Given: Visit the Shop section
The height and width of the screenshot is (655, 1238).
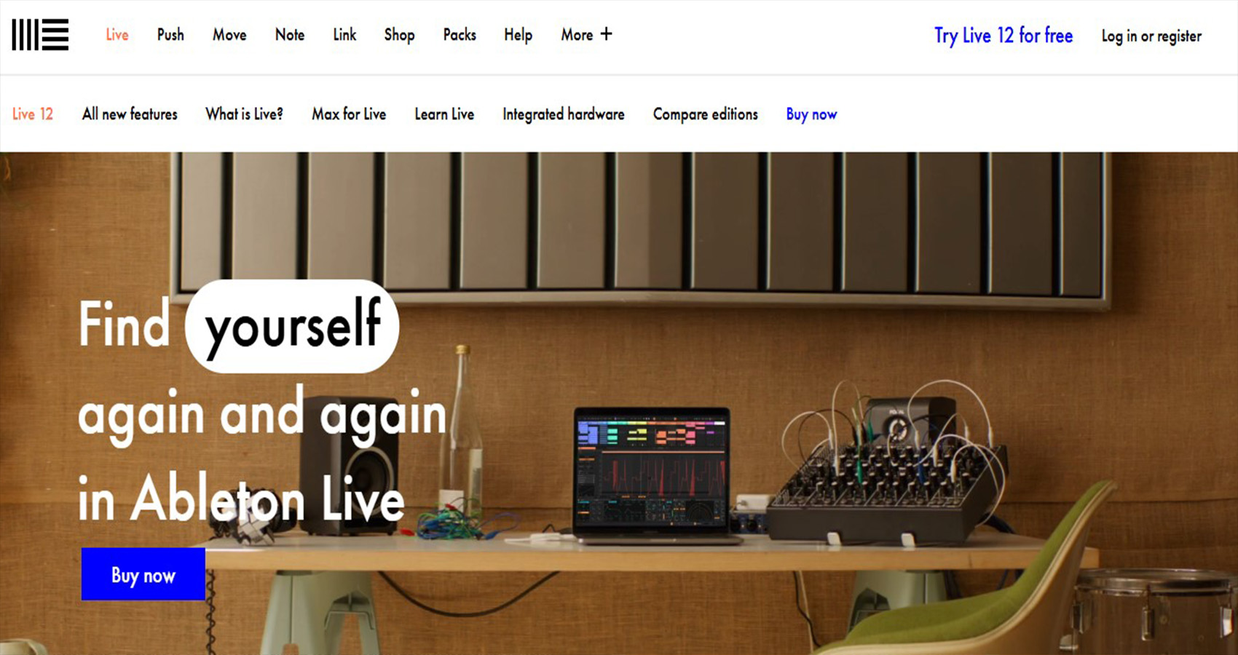Looking at the screenshot, I should 399,35.
